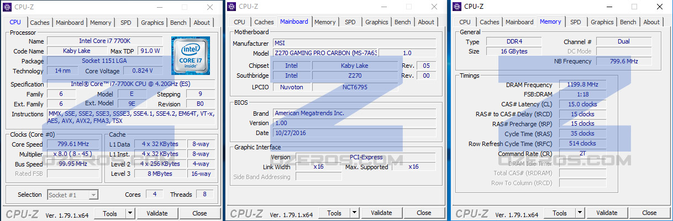
Task: Click the Max TDP value '91.0 W'
Action: 150,51
